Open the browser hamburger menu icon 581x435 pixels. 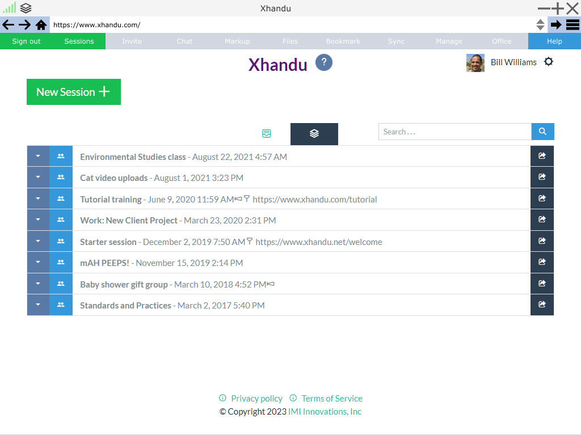pyautogui.click(x=572, y=25)
